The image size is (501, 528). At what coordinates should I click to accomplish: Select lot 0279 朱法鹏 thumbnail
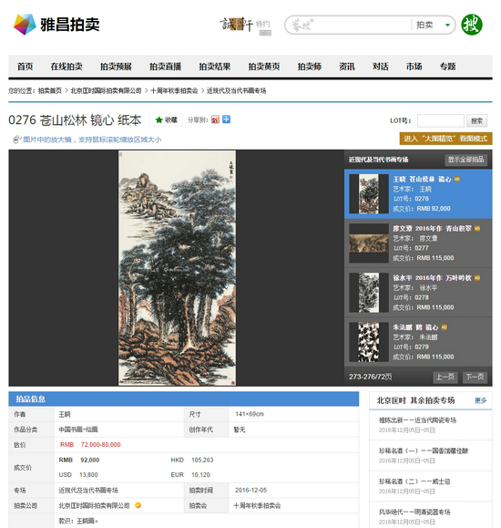(369, 342)
